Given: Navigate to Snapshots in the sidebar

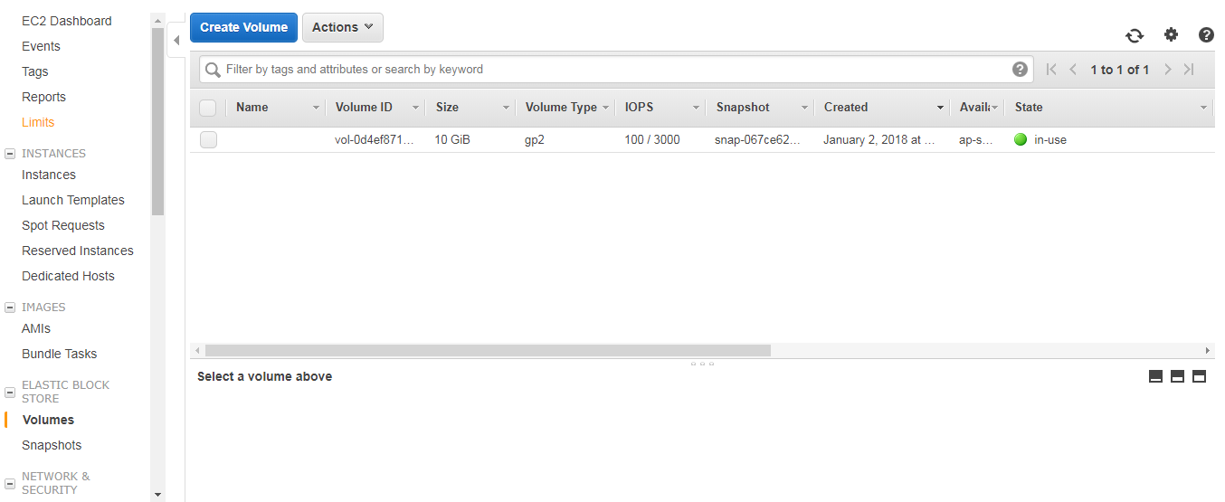Looking at the screenshot, I should pos(52,445).
